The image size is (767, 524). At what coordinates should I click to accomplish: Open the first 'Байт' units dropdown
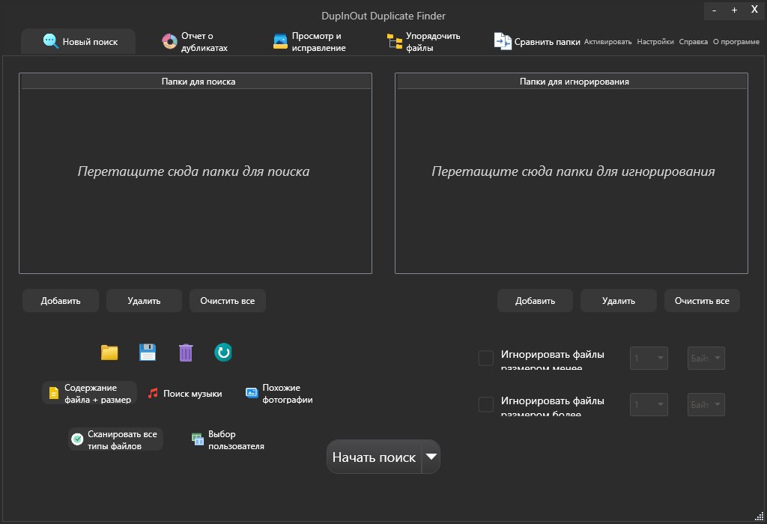click(705, 358)
